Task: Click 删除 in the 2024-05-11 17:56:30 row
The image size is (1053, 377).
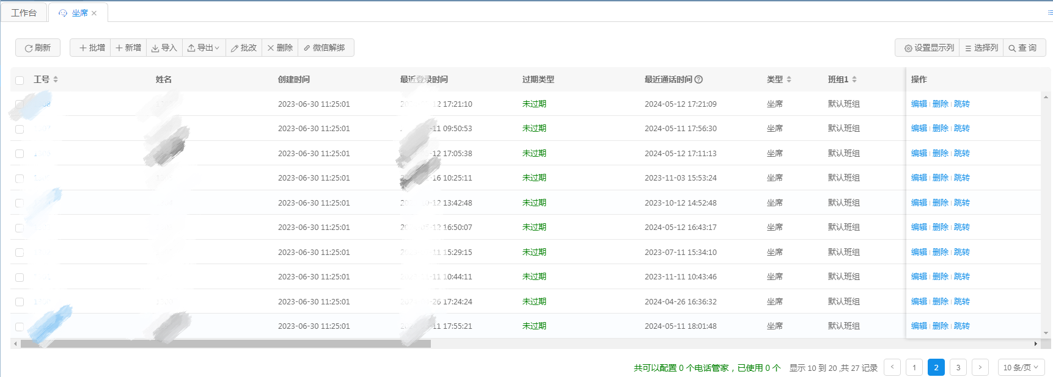Action: tap(941, 128)
